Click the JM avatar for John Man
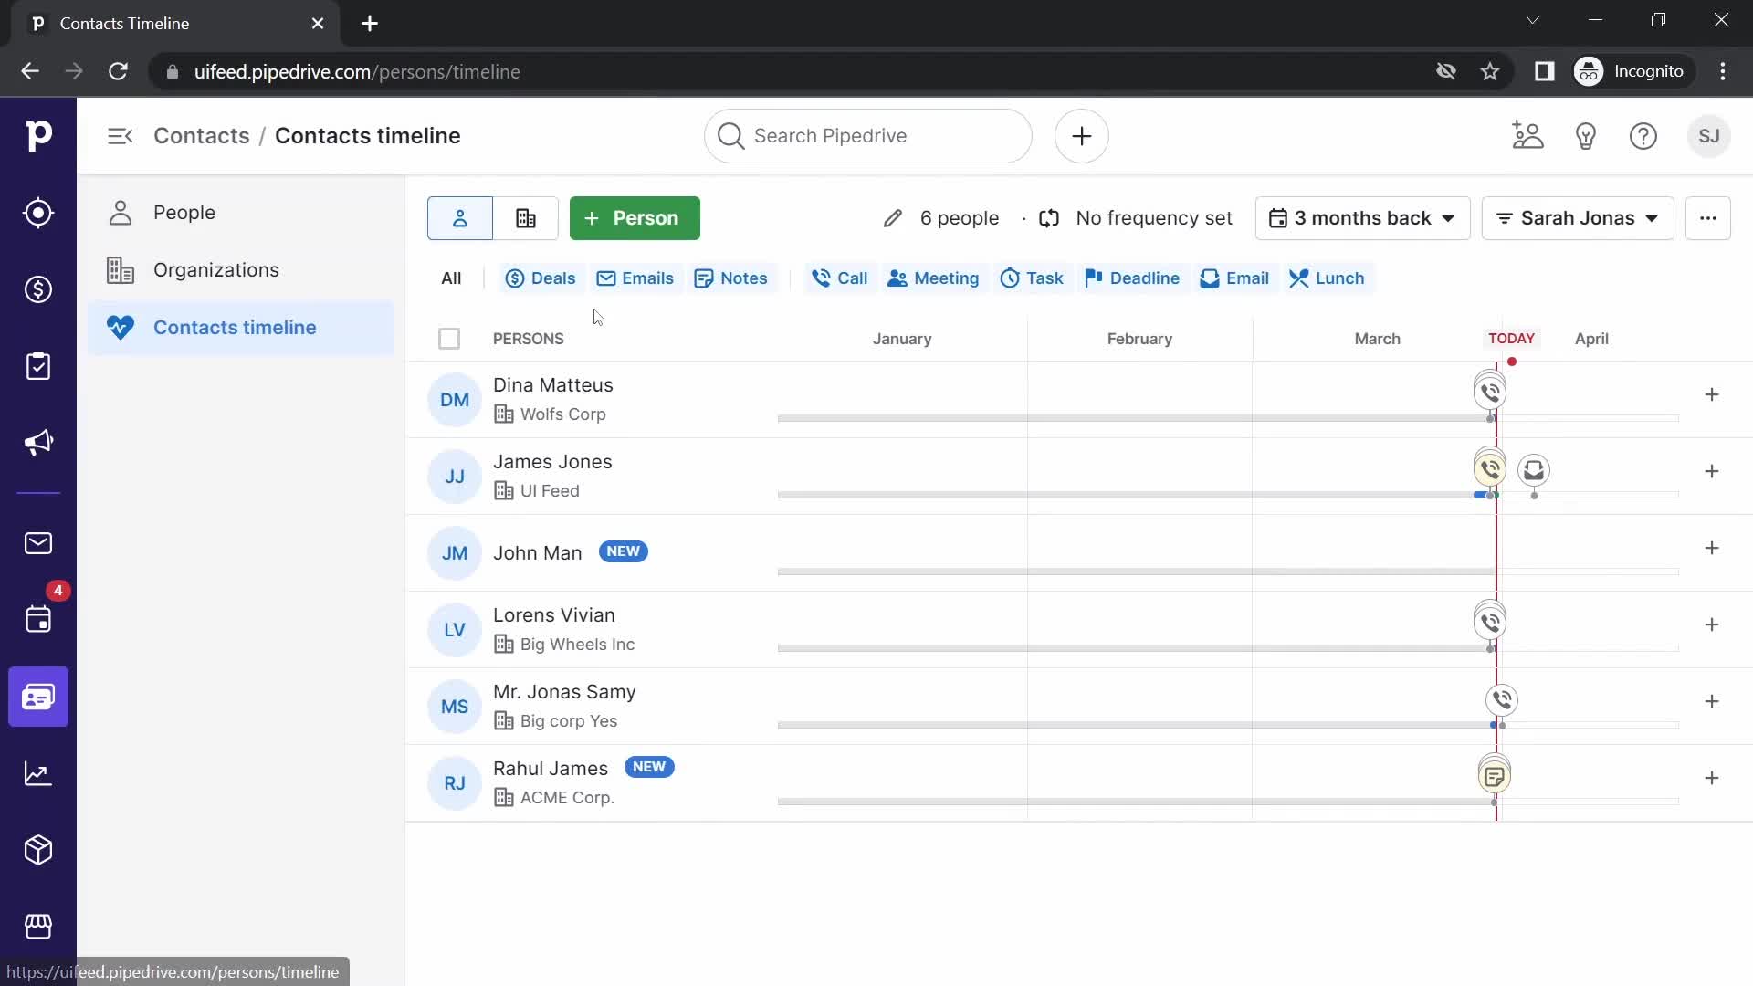The image size is (1753, 986). 455,553
